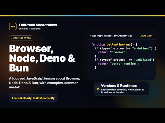The width and height of the screenshot is (165, 123).
Task: Select the "FullStack Masterclass" title
Action: tap(38, 25)
